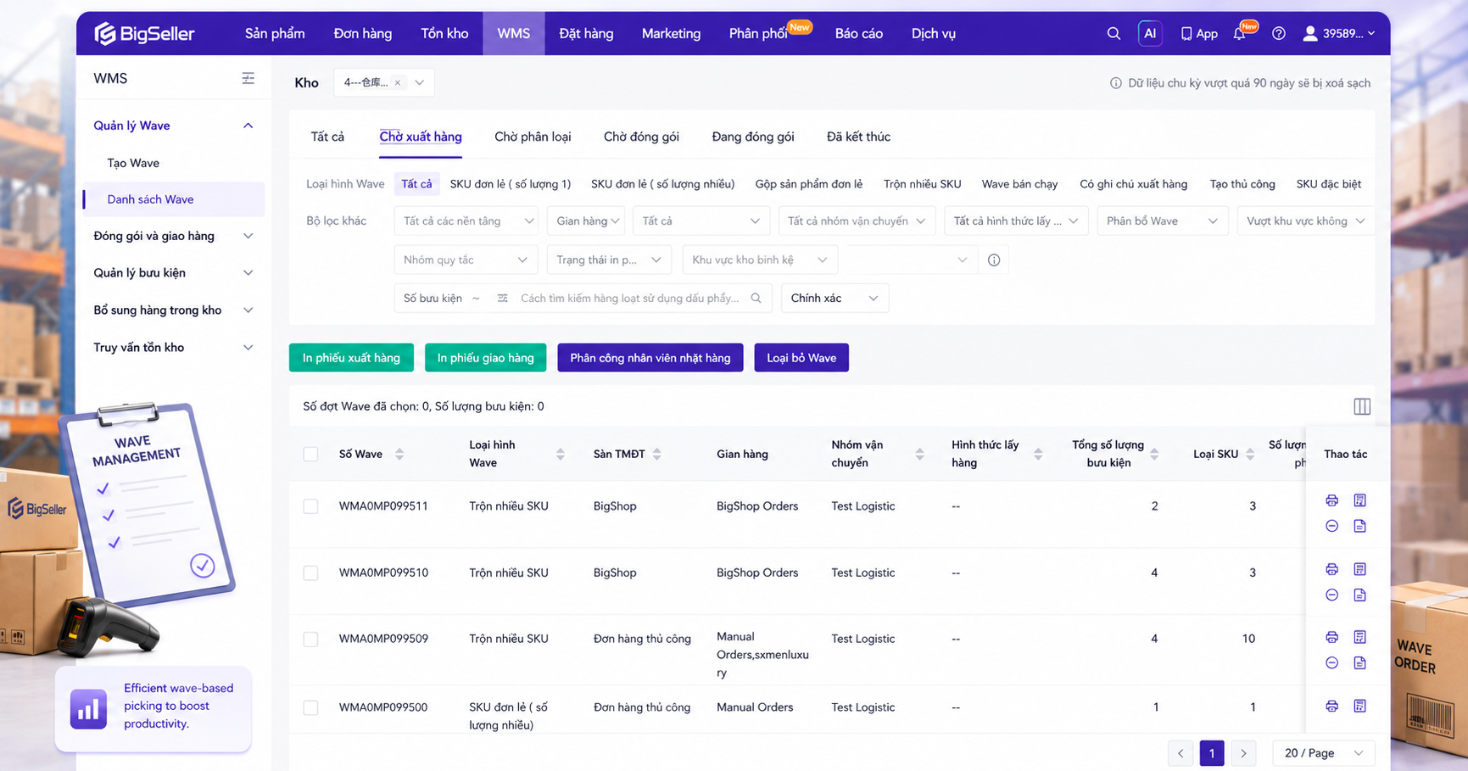This screenshot has height=771, width=1468.
Task: Select the checkbox for wave WMA0MP099509
Action: pos(310,639)
